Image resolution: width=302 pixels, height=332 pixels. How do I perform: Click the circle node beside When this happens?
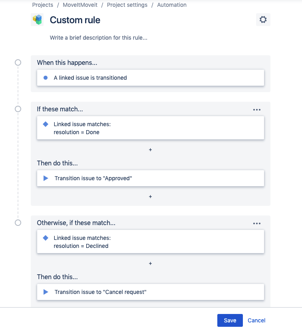18,62
